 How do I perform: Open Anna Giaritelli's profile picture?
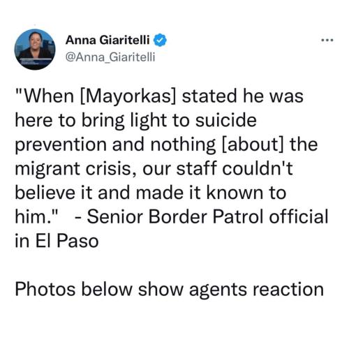pos(35,49)
